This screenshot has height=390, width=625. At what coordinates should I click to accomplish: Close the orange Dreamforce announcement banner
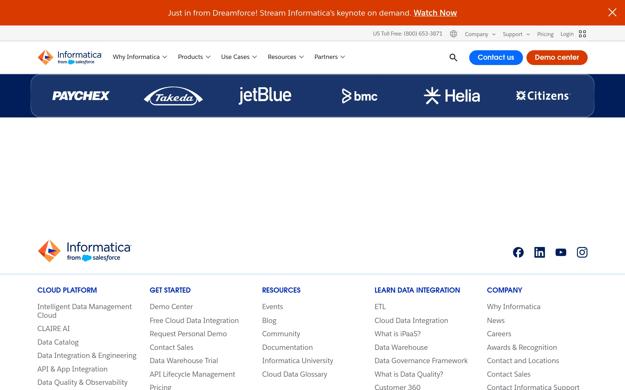612,12
